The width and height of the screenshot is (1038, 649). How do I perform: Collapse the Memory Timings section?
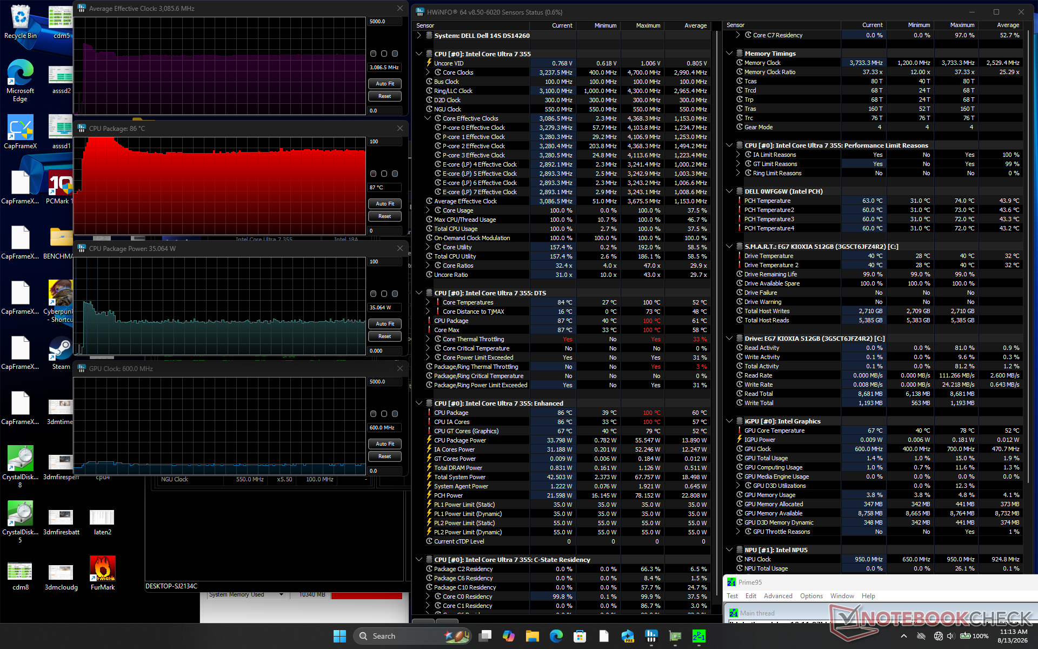point(729,54)
